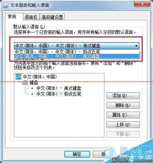153x163 pixels.
Task: Click the 取消 cancel button
Action: point(99,154)
